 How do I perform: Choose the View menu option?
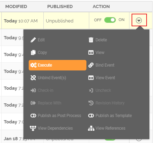[96, 53]
